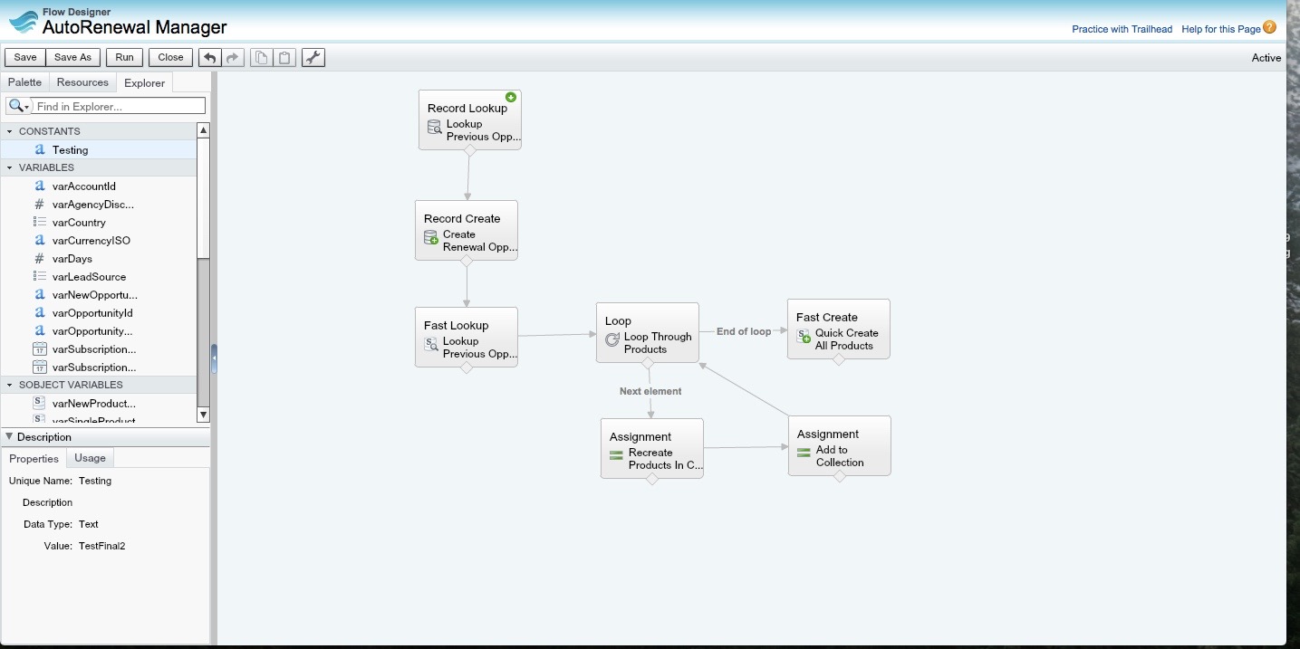Switch to the Resources tab
Viewport: 1300px width, 649px height.
[82, 82]
